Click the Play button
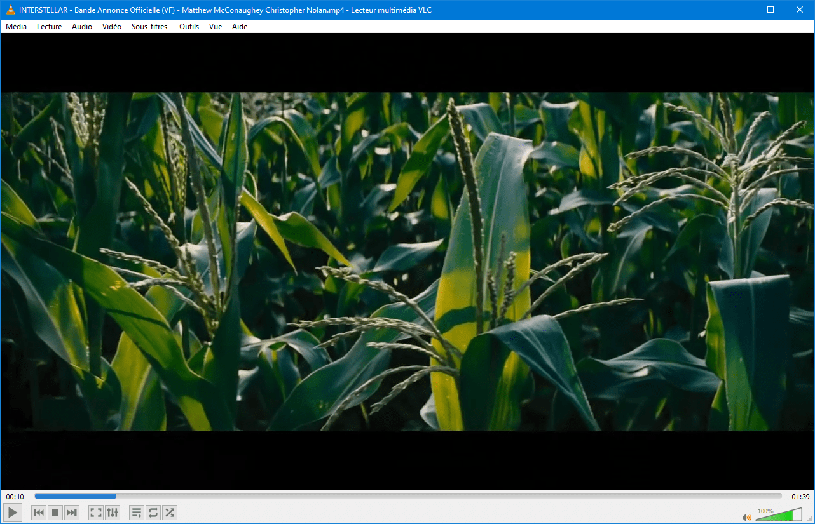The width and height of the screenshot is (815, 524). pyautogui.click(x=13, y=513)
